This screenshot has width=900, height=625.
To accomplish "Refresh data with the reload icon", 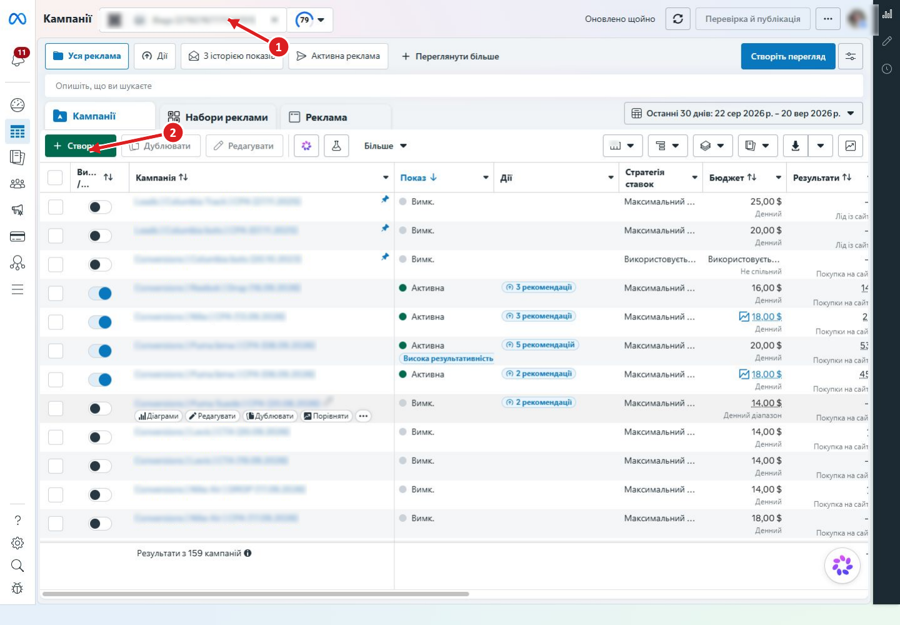I will point(677,19).
